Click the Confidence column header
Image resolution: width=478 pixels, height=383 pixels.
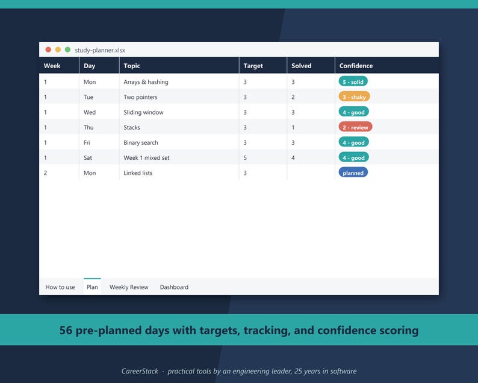point(387,66)
